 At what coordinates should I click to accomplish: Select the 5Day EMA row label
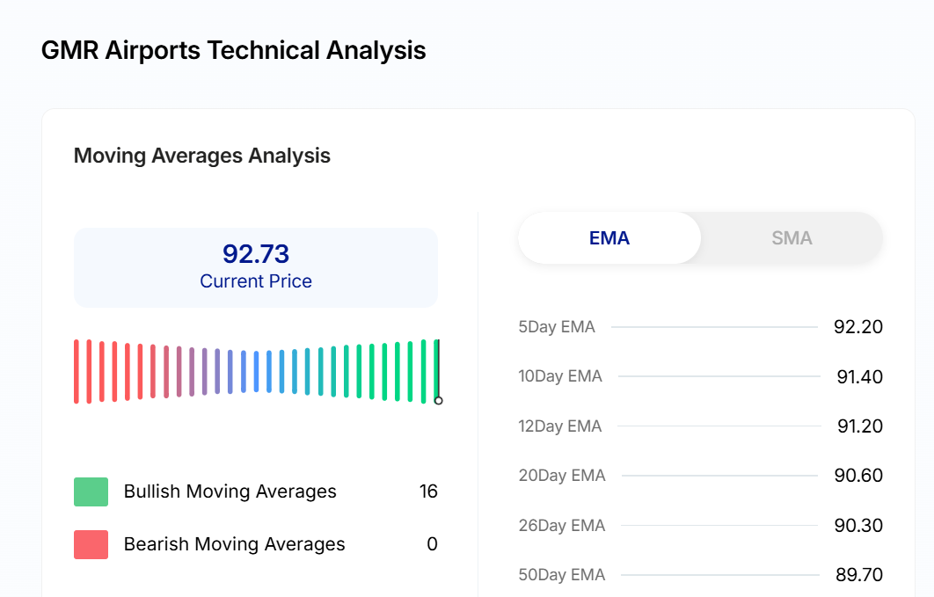557,327
